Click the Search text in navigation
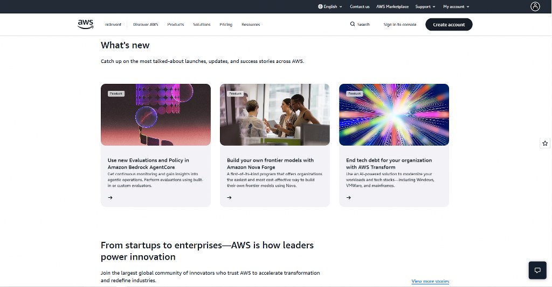Image resolution: width=552 pixels, height=287 pixels. click(x=363, y=25)
